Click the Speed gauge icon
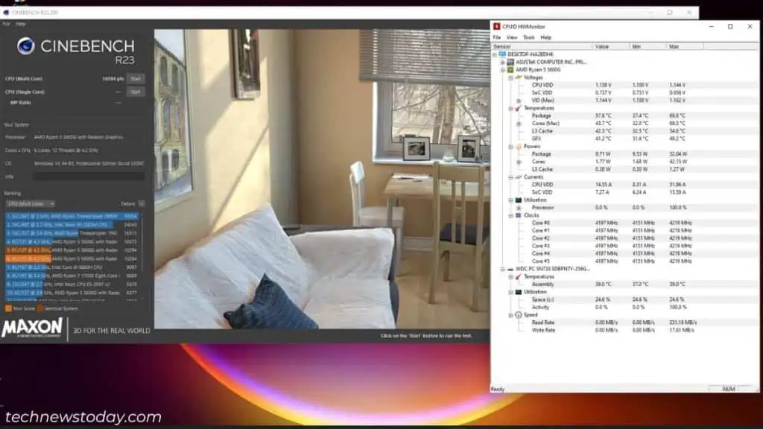Image resolution: width=763 pixels, height=429 pixels. (519, 315)
